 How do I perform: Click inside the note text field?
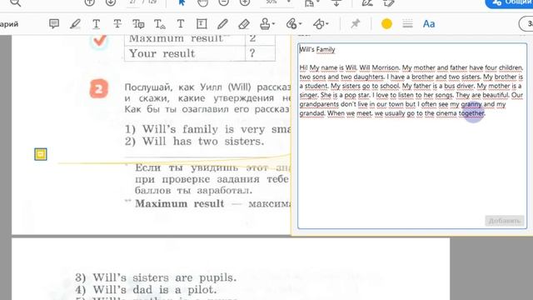pyautogui.click(x=412, y=136)
